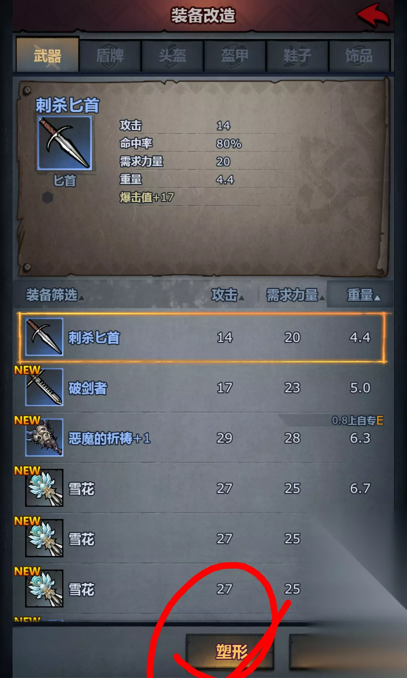Select the second 雪花 staff icon
Image resolution: width=407 pixels, height=678 pixels.
[44, 538]
